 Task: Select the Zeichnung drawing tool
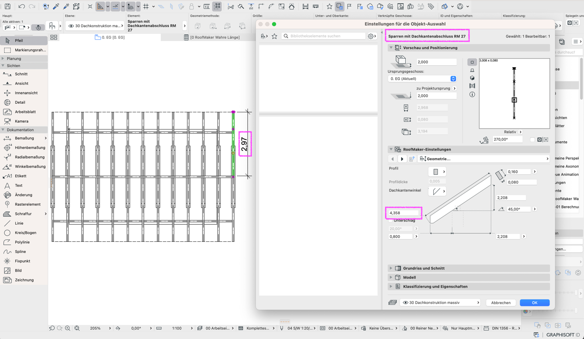coord(24,280)
